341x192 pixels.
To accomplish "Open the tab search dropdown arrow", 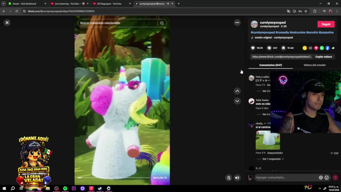I will pyautogui.click(x=3, y=4).
